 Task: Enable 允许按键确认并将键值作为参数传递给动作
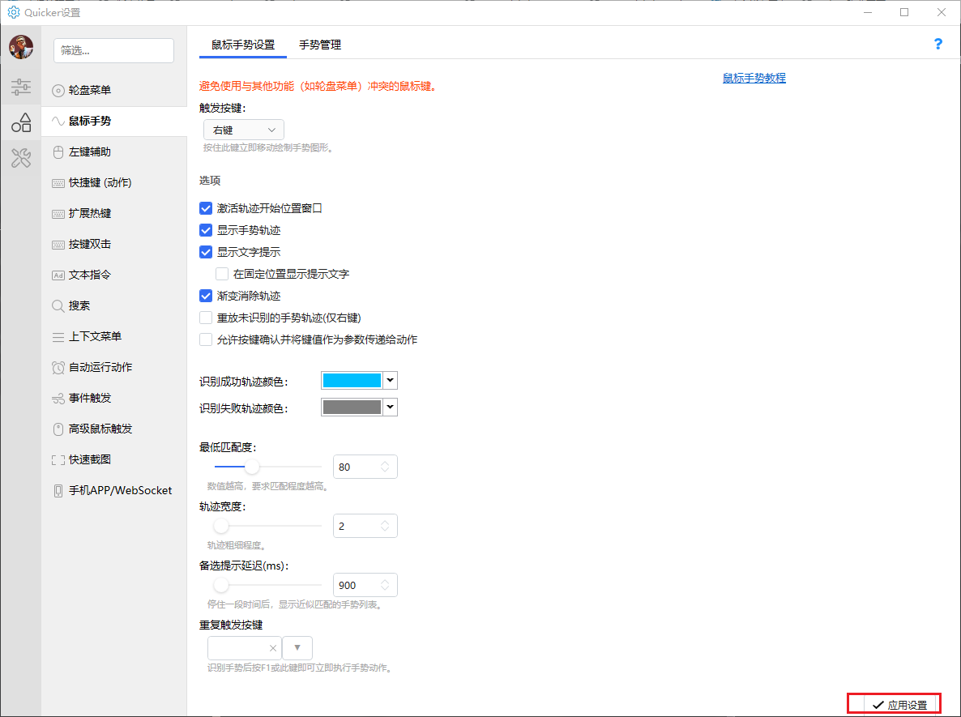pos(206,339)
